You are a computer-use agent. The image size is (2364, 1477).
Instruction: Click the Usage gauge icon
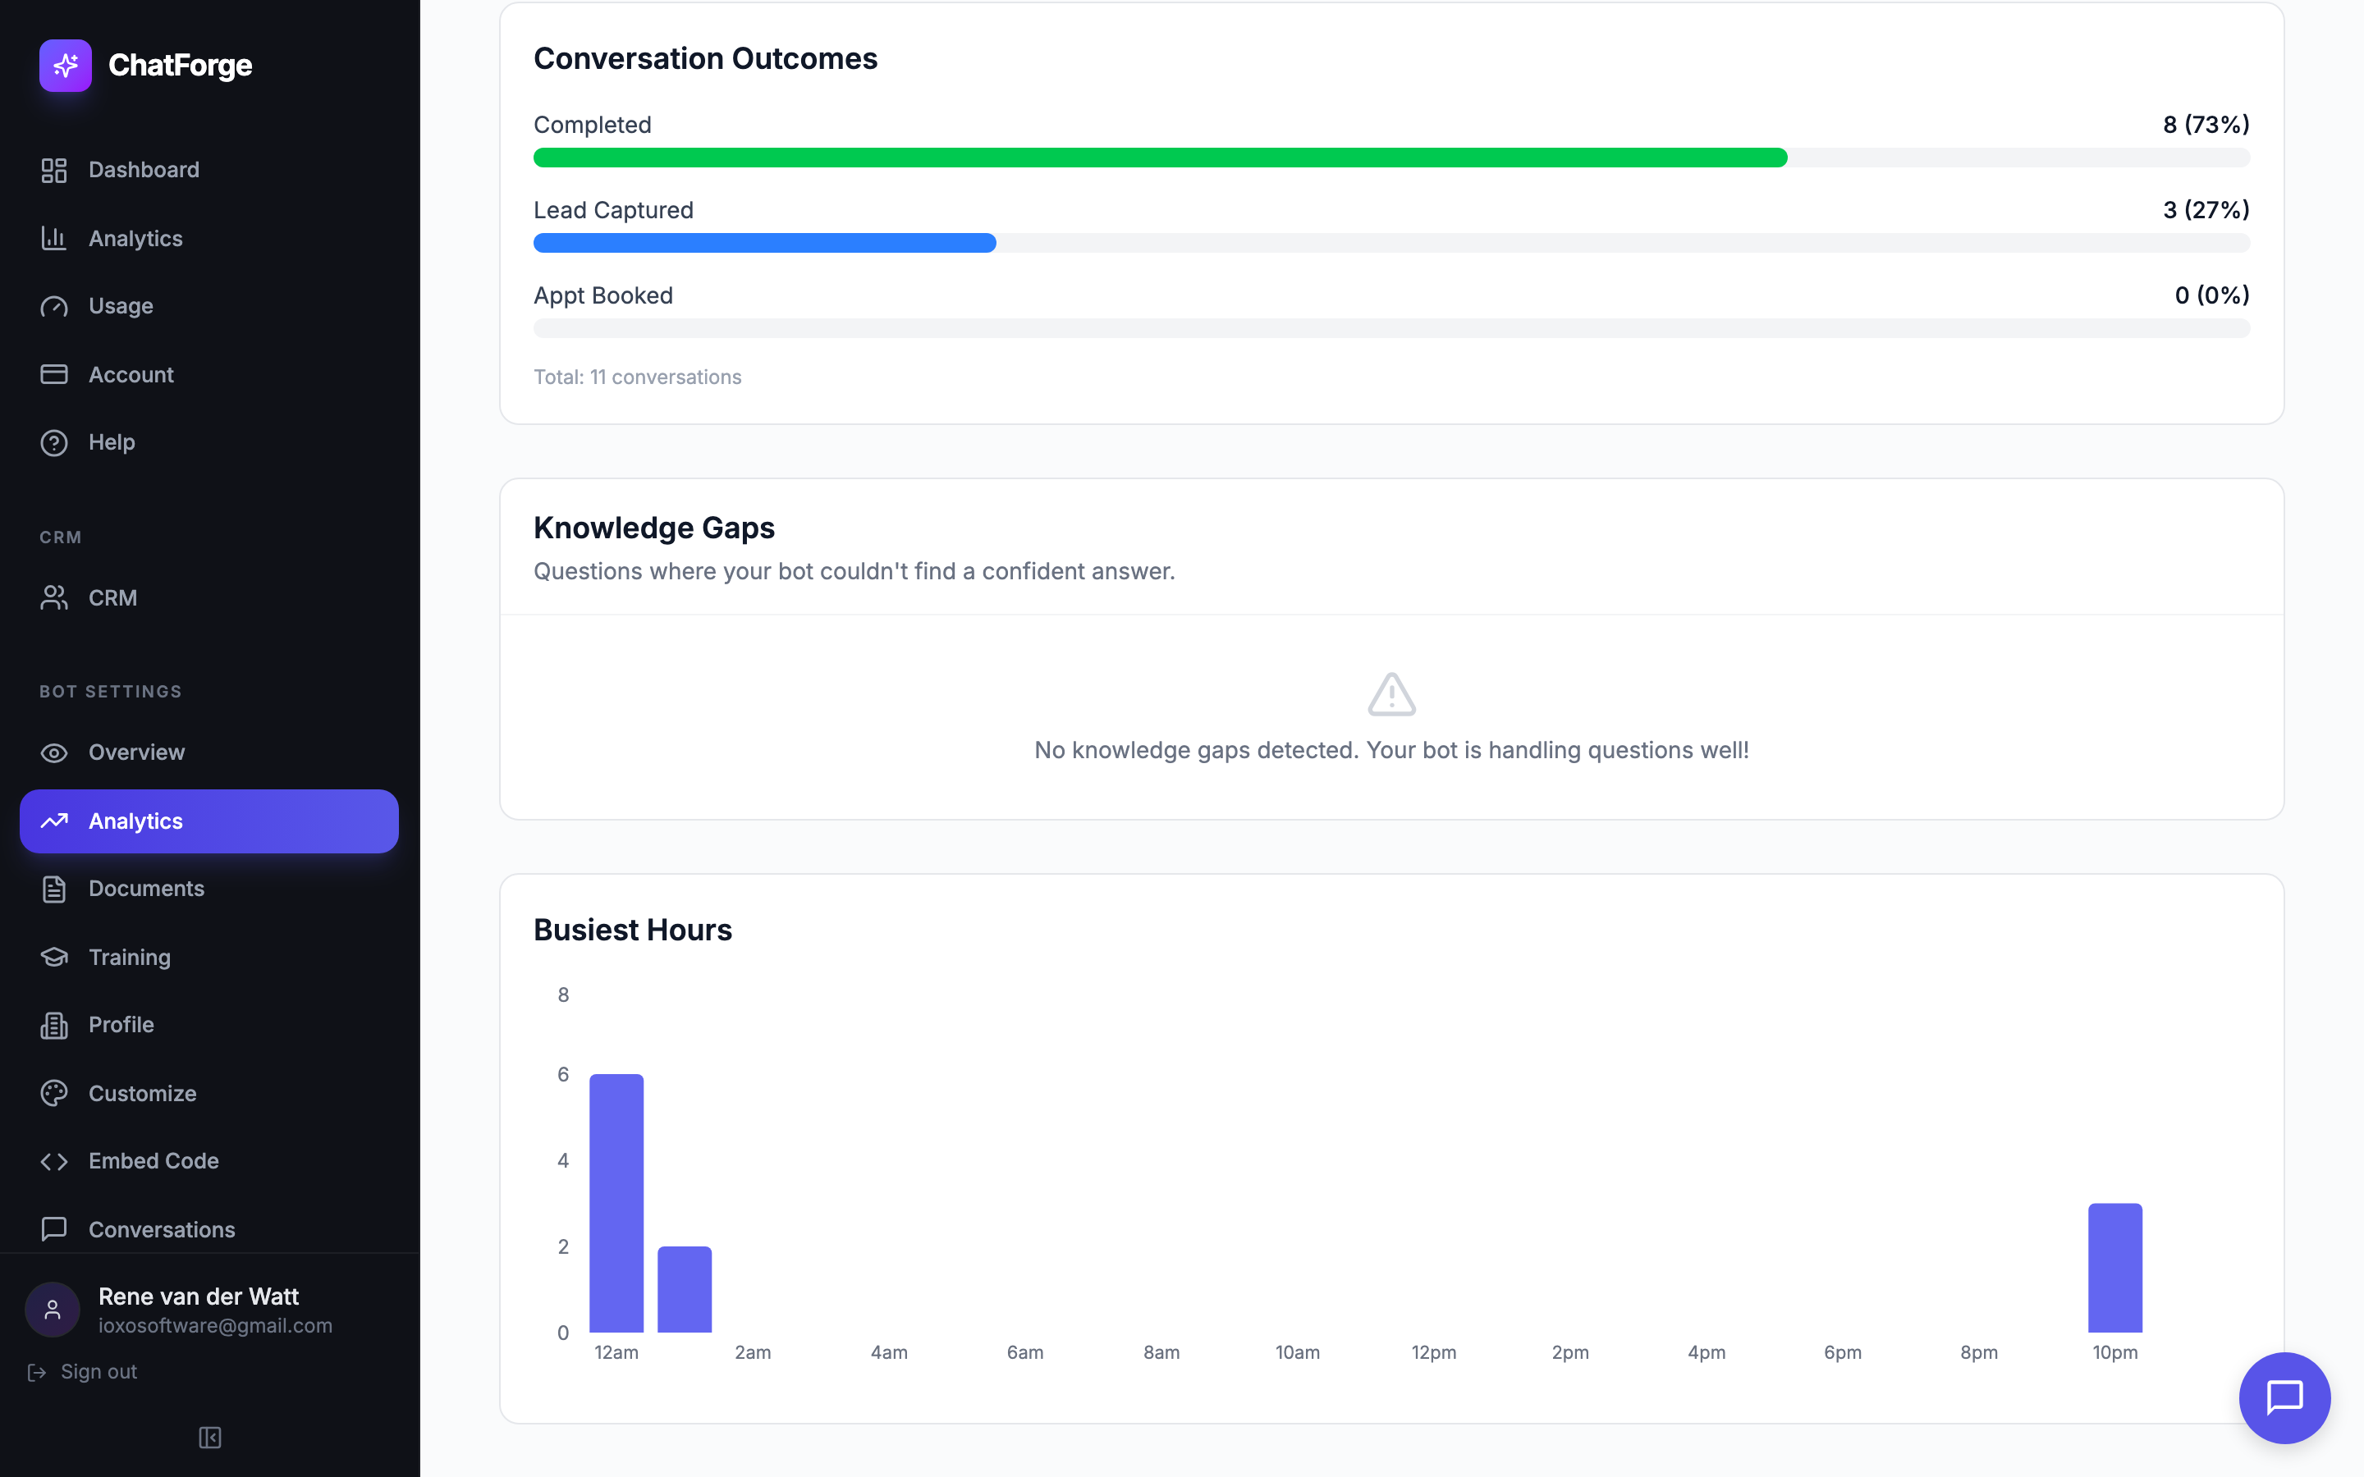tap(53, 307)
